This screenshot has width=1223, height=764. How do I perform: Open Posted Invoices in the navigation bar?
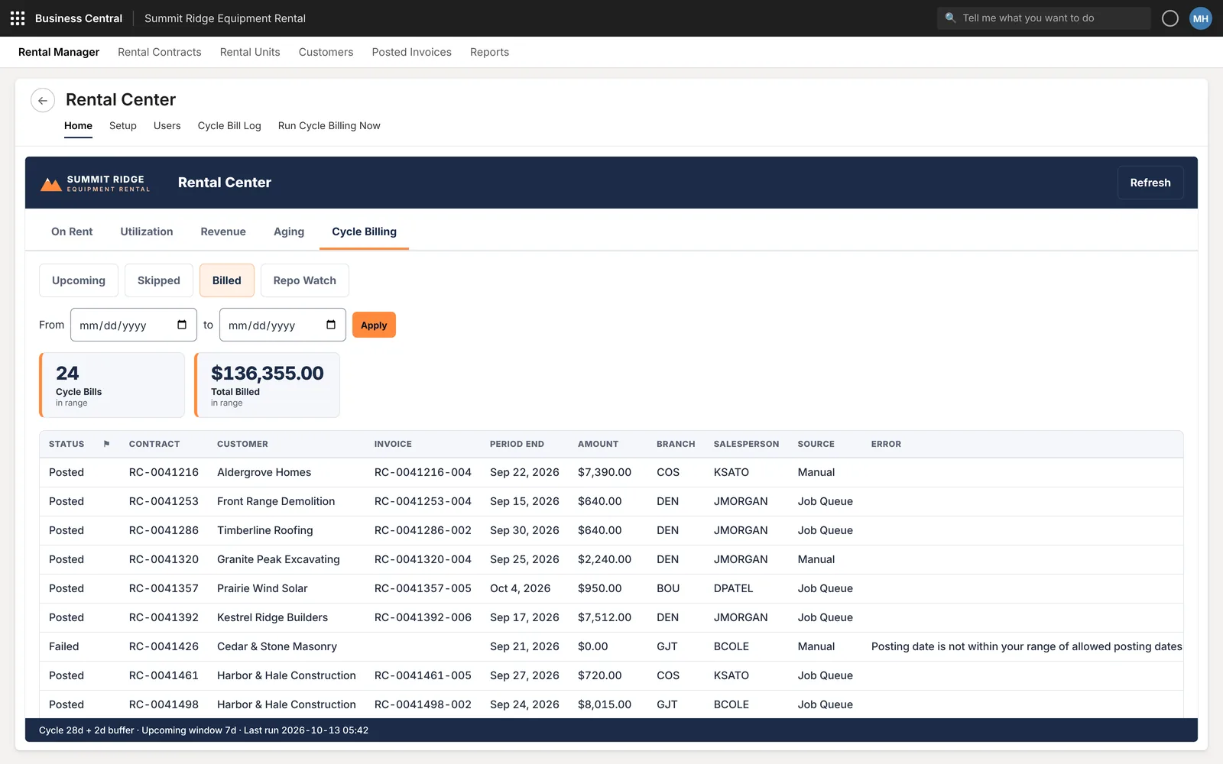412,52
